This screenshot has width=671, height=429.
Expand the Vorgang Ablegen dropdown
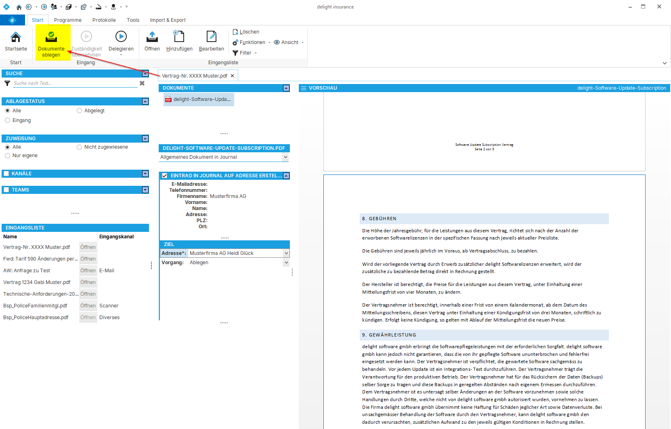pyautogui.click(x=286, y=263)
